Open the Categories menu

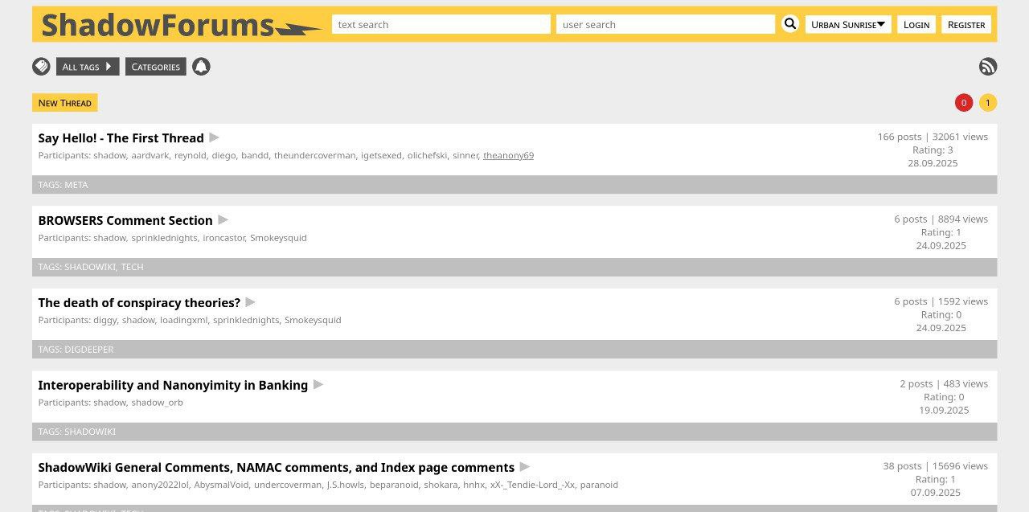tap(155, 67)
